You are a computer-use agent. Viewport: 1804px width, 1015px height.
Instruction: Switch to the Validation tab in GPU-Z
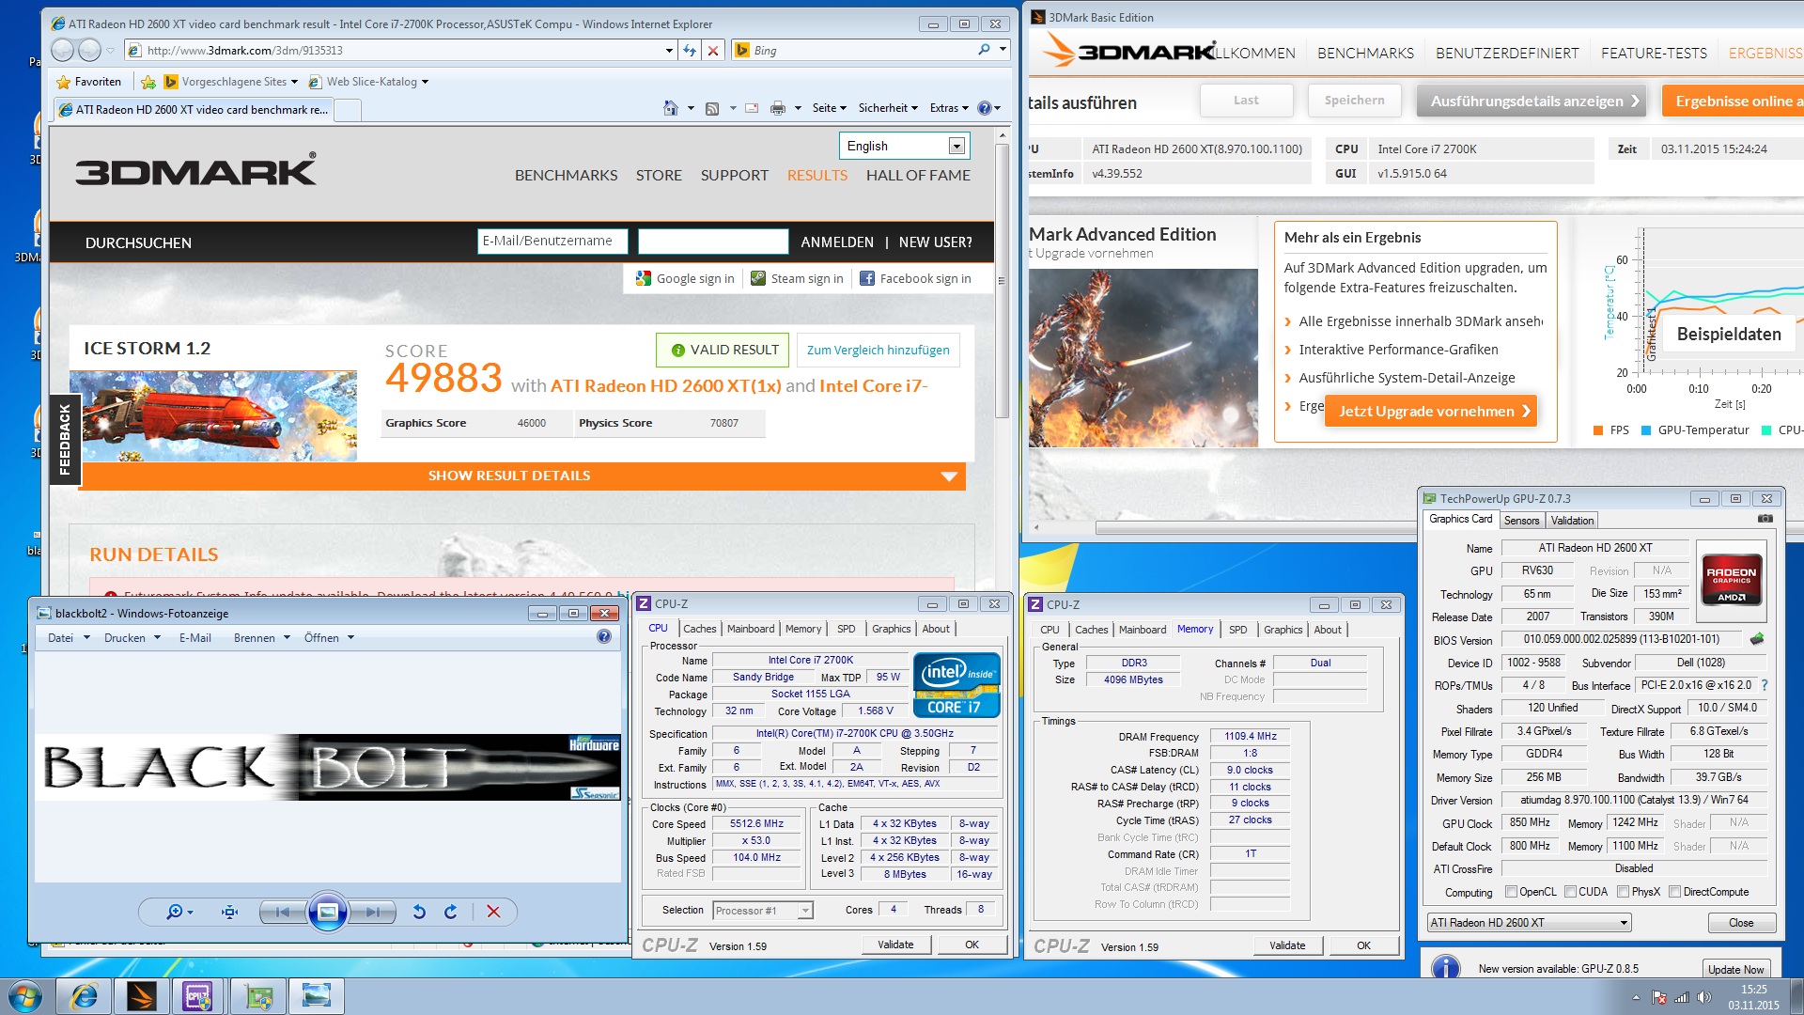pos(1572,521)
